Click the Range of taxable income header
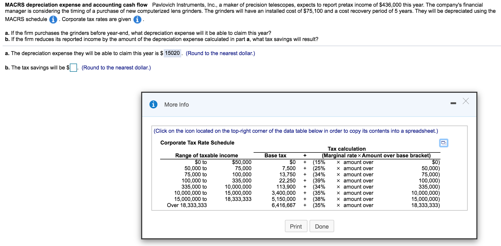 click(206, 156)
